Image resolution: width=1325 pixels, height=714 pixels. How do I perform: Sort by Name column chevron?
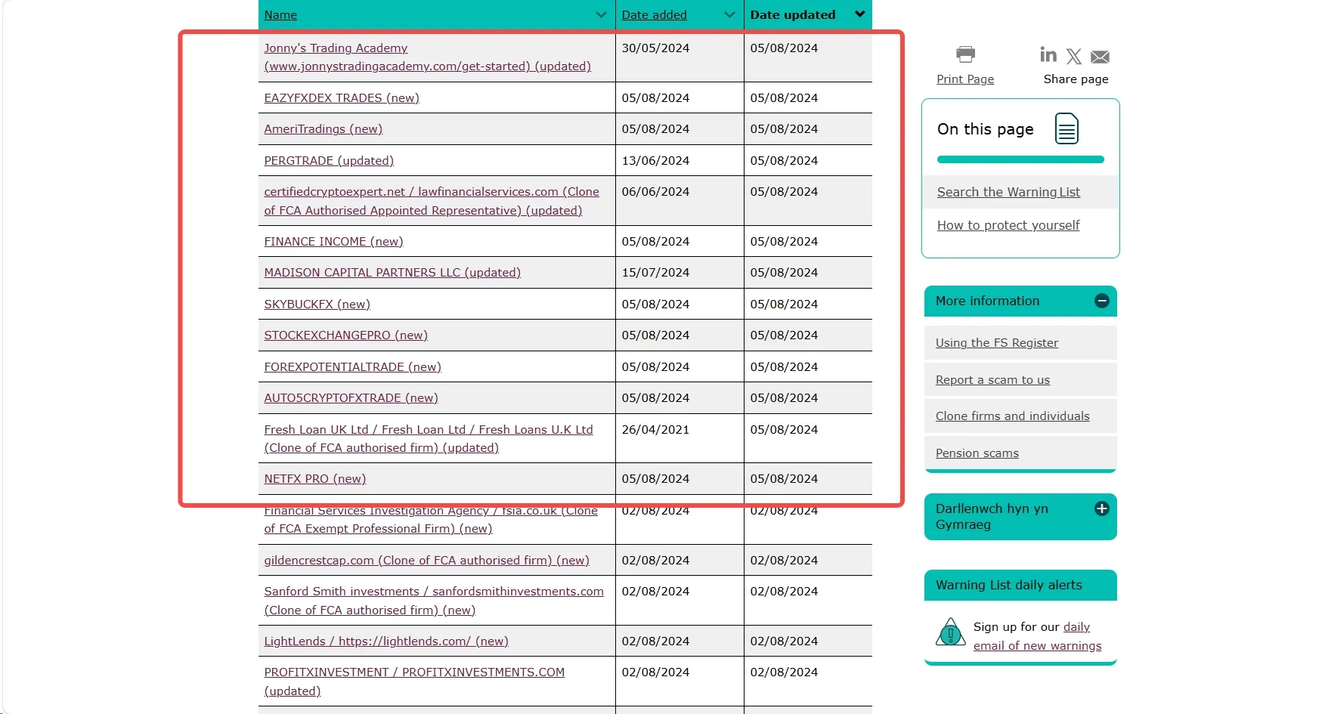coord(601,15)
